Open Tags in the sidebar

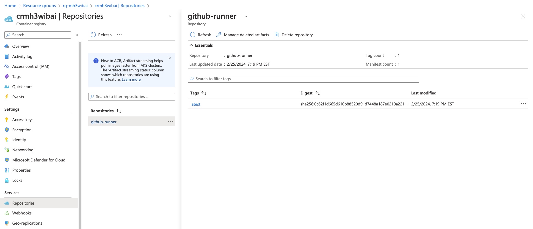click(16, 77)
